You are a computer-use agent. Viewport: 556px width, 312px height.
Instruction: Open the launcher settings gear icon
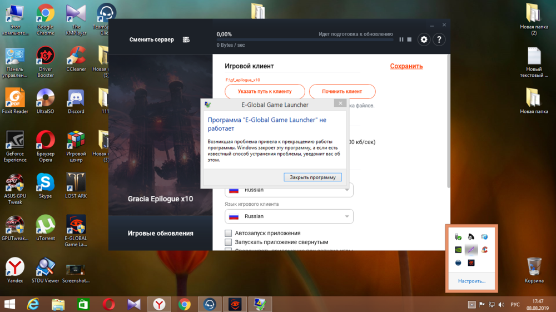pyautogui.click(x=424, y=39)
